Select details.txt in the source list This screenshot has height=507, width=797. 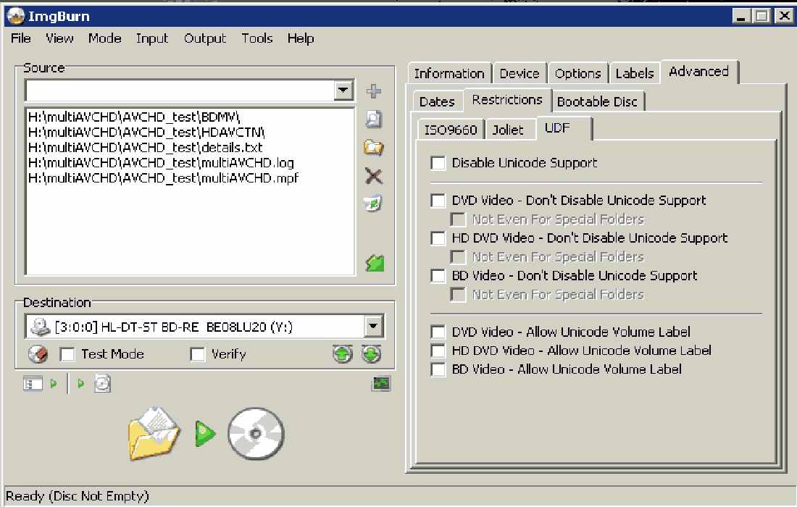click(145, 147)
